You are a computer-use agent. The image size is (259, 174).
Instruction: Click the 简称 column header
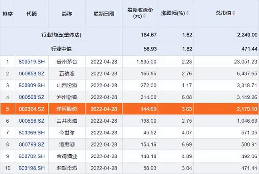click(67, 13)
